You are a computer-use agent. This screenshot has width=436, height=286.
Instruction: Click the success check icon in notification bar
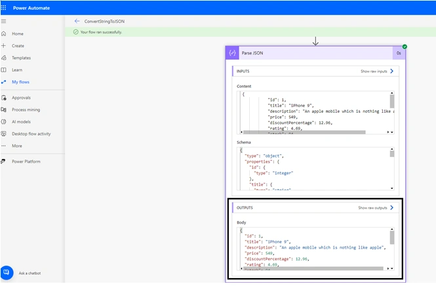coord(75,32)
